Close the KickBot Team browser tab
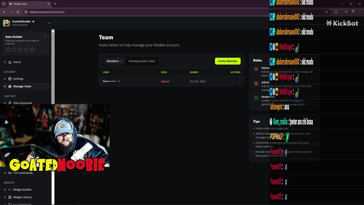The height and width of the screenshot is (205, 364). click(48, 4)
